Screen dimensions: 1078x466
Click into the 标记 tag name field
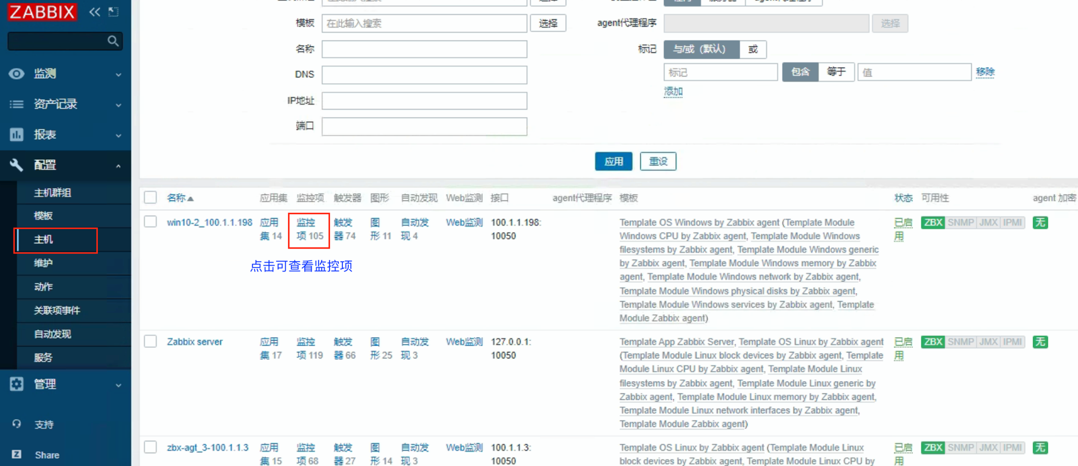721,72
